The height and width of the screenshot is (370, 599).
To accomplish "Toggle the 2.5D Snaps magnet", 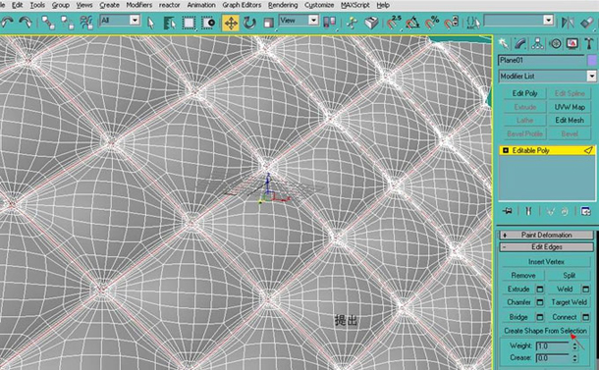I will (x=394, y=23).
